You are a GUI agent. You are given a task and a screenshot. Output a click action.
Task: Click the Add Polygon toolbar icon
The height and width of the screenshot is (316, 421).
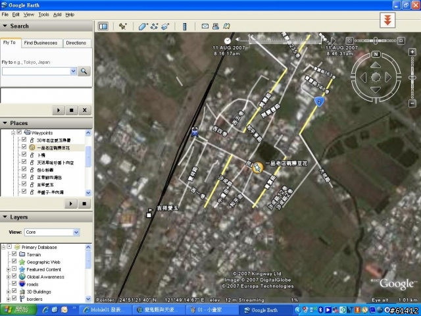tap(143, 26)
